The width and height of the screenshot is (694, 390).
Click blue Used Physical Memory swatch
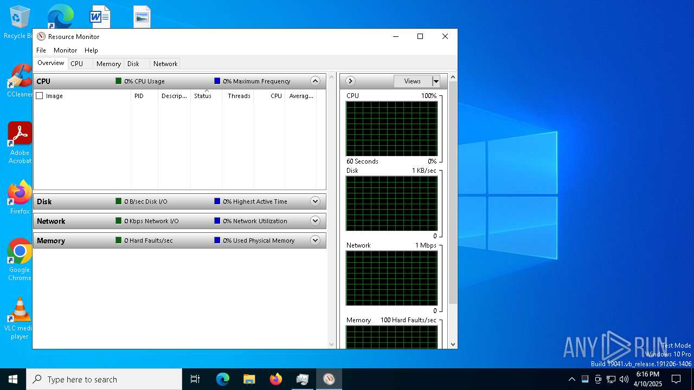(x=217, y=240)
